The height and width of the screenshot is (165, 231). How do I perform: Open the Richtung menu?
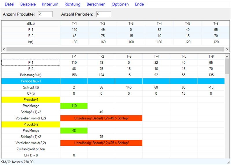tap(72, 4)
